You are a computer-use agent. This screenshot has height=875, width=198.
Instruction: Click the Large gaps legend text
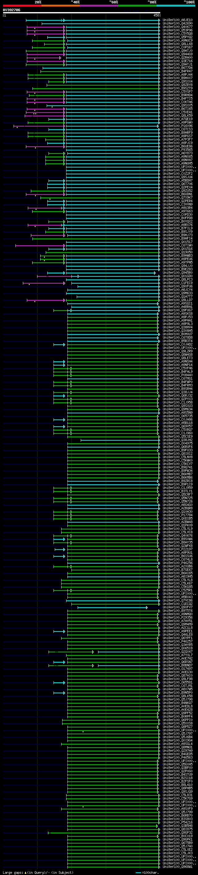pyautogui.click(x=38, y=872)
